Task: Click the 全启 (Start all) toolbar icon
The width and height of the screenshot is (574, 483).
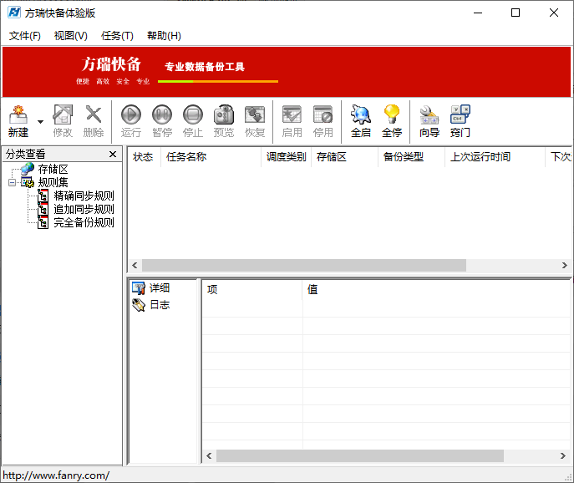Action: [361, 121]
